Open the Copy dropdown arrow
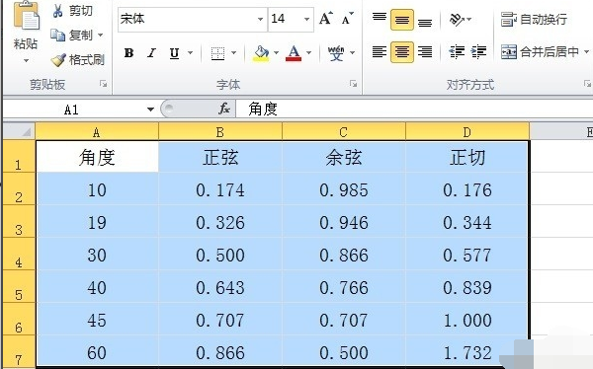Screen dimensions: 593x369 coord(100,36)
